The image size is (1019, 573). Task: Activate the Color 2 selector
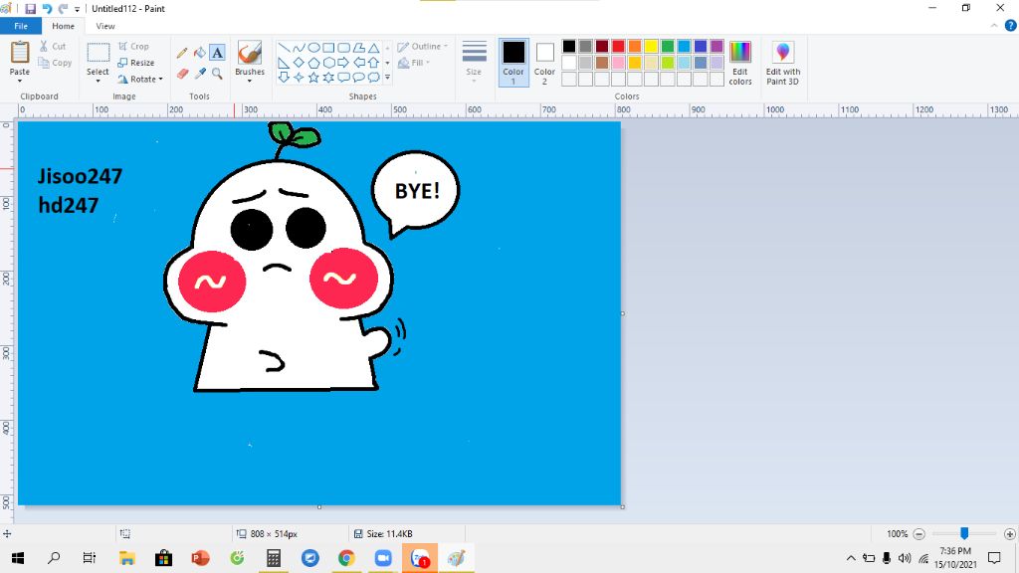[x=544, y=63]
